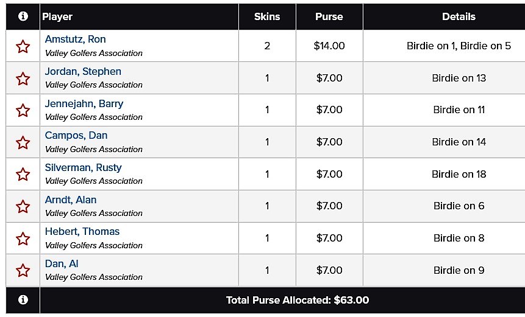
Task: Click the Dan, Al player name
Action: 62,263
